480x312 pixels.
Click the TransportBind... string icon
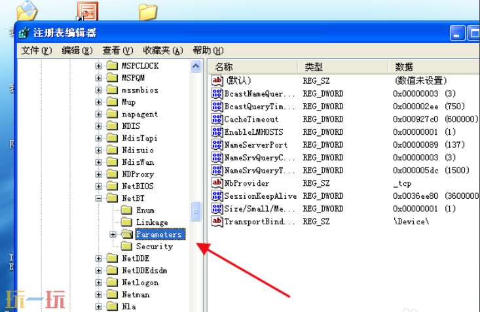pos(217,222)
